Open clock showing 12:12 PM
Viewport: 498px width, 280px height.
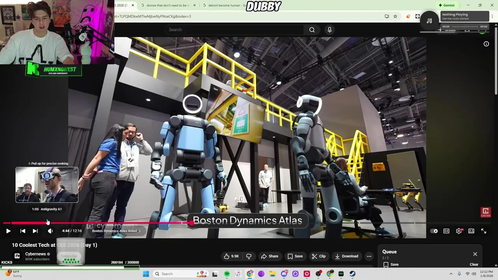click(x=486, y=274)
